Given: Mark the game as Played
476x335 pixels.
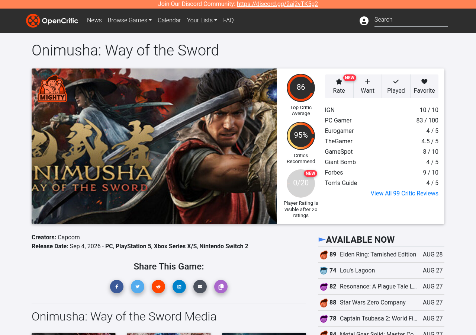Looking at the screenshot, I should coord(396,86).
